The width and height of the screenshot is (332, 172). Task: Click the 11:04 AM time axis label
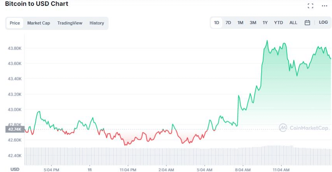tap(281, 170)
